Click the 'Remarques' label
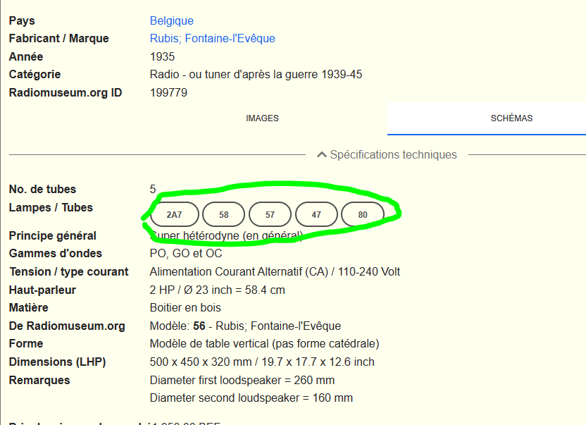Image resolution: width=586 pixels, height=425 pixels. pyautogui.click(x=39, y=380)
